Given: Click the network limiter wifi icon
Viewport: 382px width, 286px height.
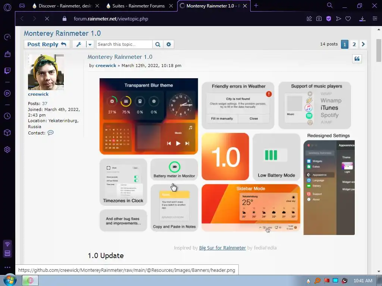Looking at the screenshot, I should click(x=7, y=244).
